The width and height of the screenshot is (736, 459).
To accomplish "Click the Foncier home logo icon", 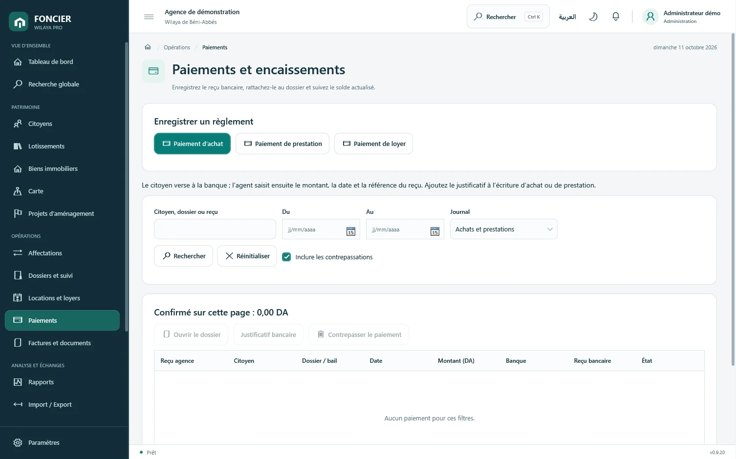I will (x=19, y=21).
